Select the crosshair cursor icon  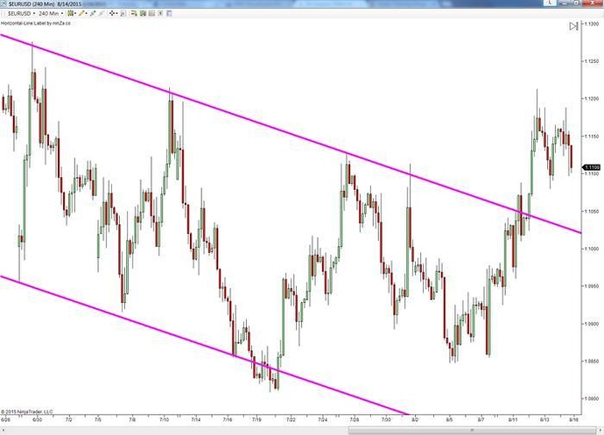(x=112, y=13)
